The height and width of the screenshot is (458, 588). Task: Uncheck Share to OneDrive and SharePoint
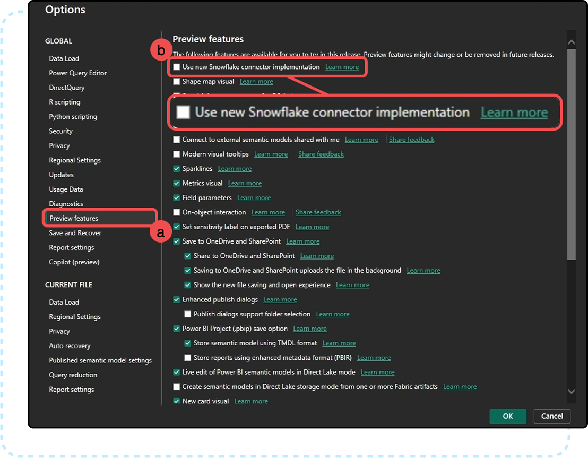(187, 256)
